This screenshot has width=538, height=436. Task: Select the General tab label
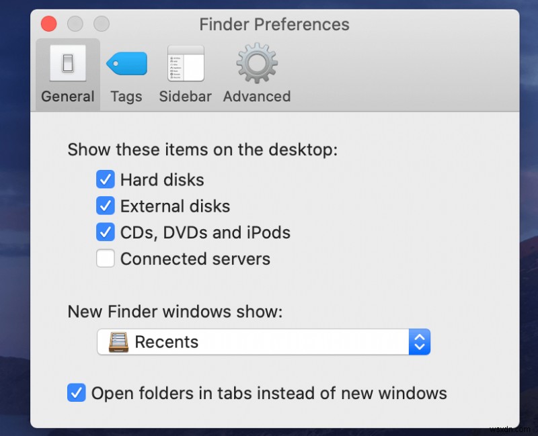[67, 97]
